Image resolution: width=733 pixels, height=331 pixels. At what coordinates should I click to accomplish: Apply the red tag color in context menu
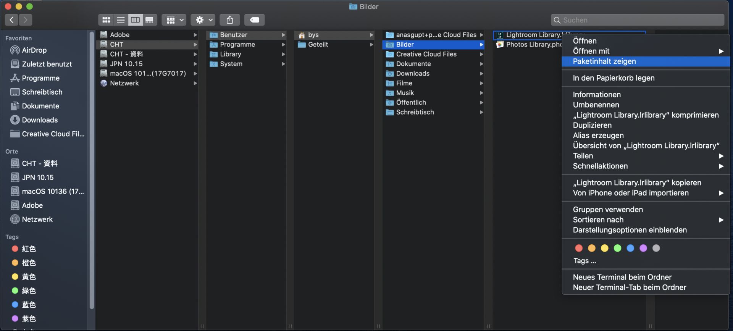point(579,248)
